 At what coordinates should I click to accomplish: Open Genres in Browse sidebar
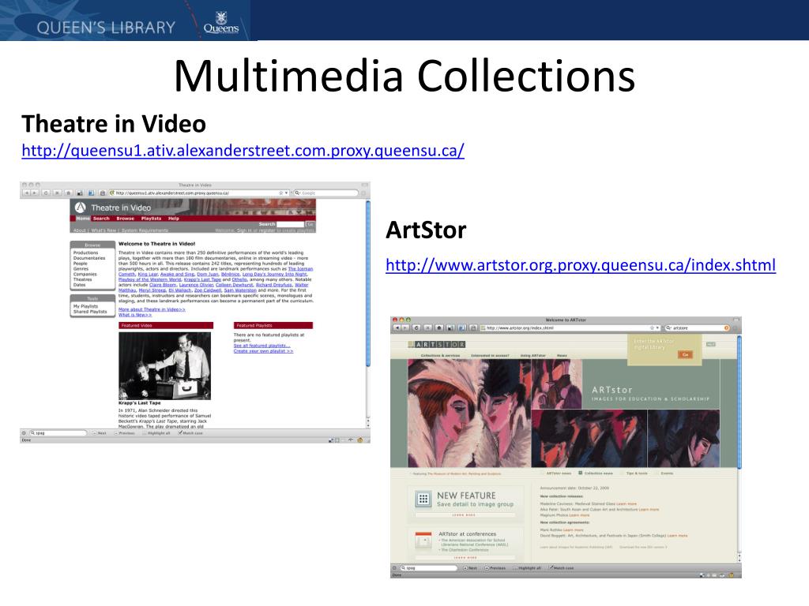[81, 268]
